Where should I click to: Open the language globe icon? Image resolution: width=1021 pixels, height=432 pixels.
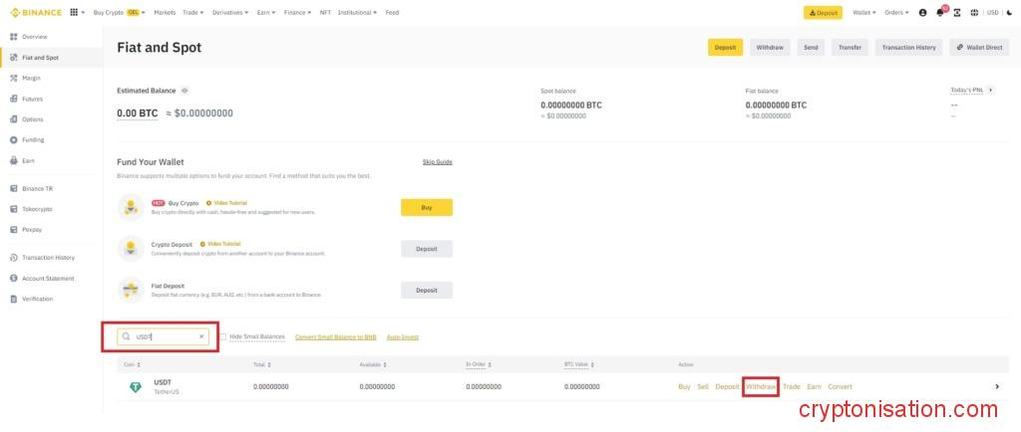[x=974, y=13]
